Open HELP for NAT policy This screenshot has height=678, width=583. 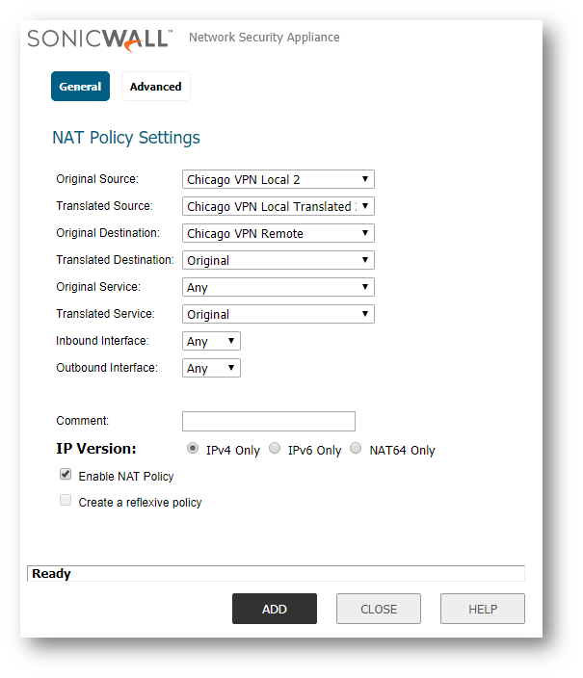point(482,609)
